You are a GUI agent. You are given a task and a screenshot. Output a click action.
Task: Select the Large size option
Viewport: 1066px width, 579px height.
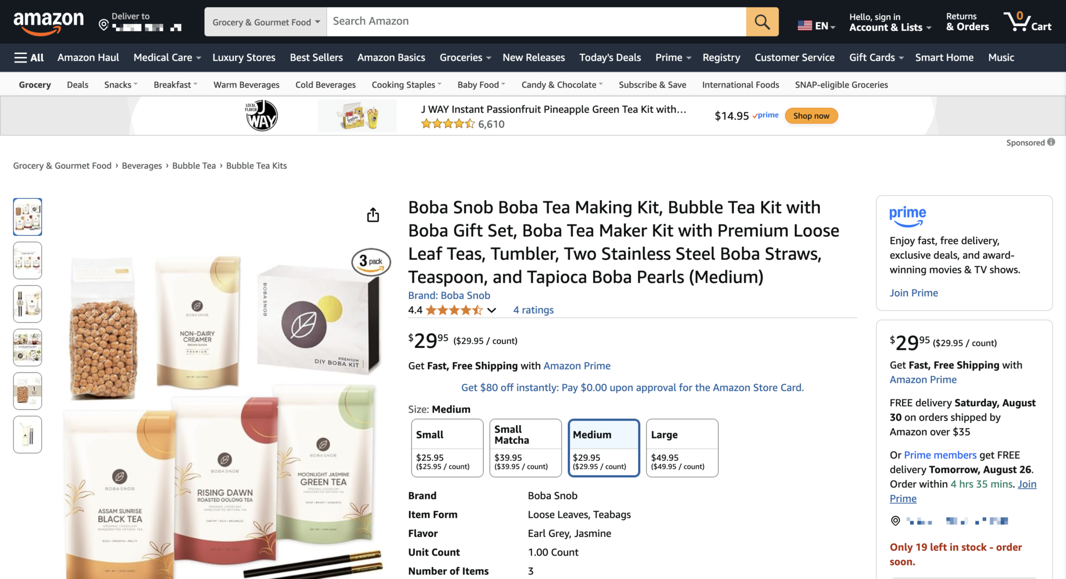[x=681, y=447]
